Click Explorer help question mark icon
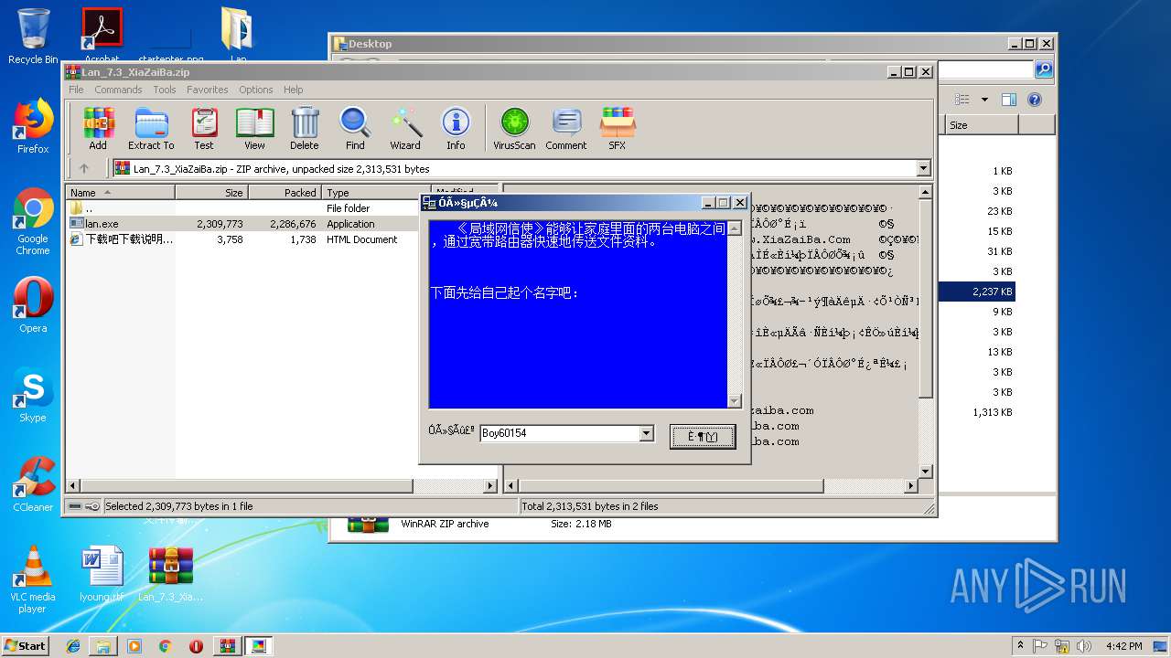The image size is (1171, 658). pos(1034,100)
